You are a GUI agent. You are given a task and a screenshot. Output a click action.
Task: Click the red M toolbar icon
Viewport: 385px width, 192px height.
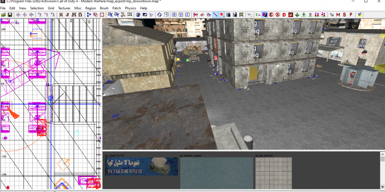338,15
